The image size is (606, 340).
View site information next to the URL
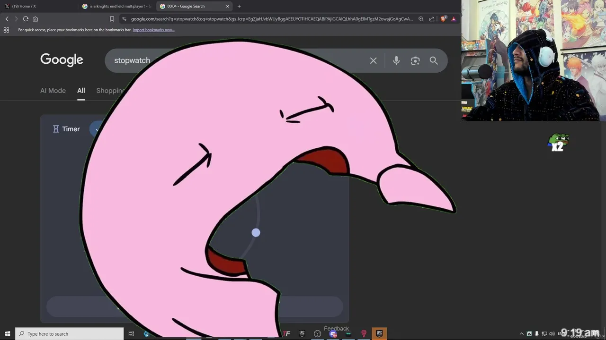[124, 19]
